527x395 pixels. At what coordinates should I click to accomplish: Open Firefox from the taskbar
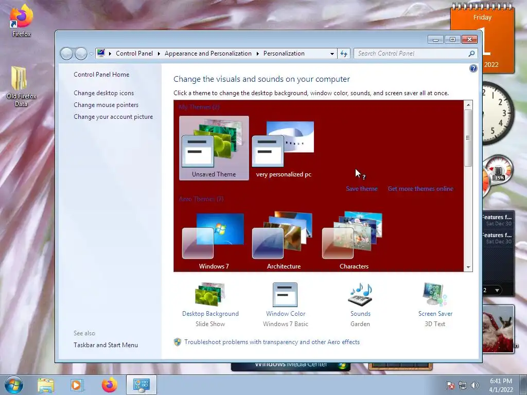[x=109, y=385]
